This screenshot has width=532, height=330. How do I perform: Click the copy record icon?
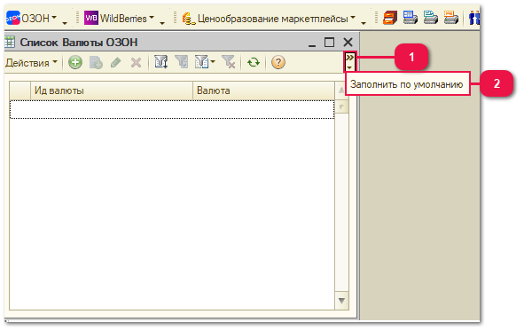[96, 62]
